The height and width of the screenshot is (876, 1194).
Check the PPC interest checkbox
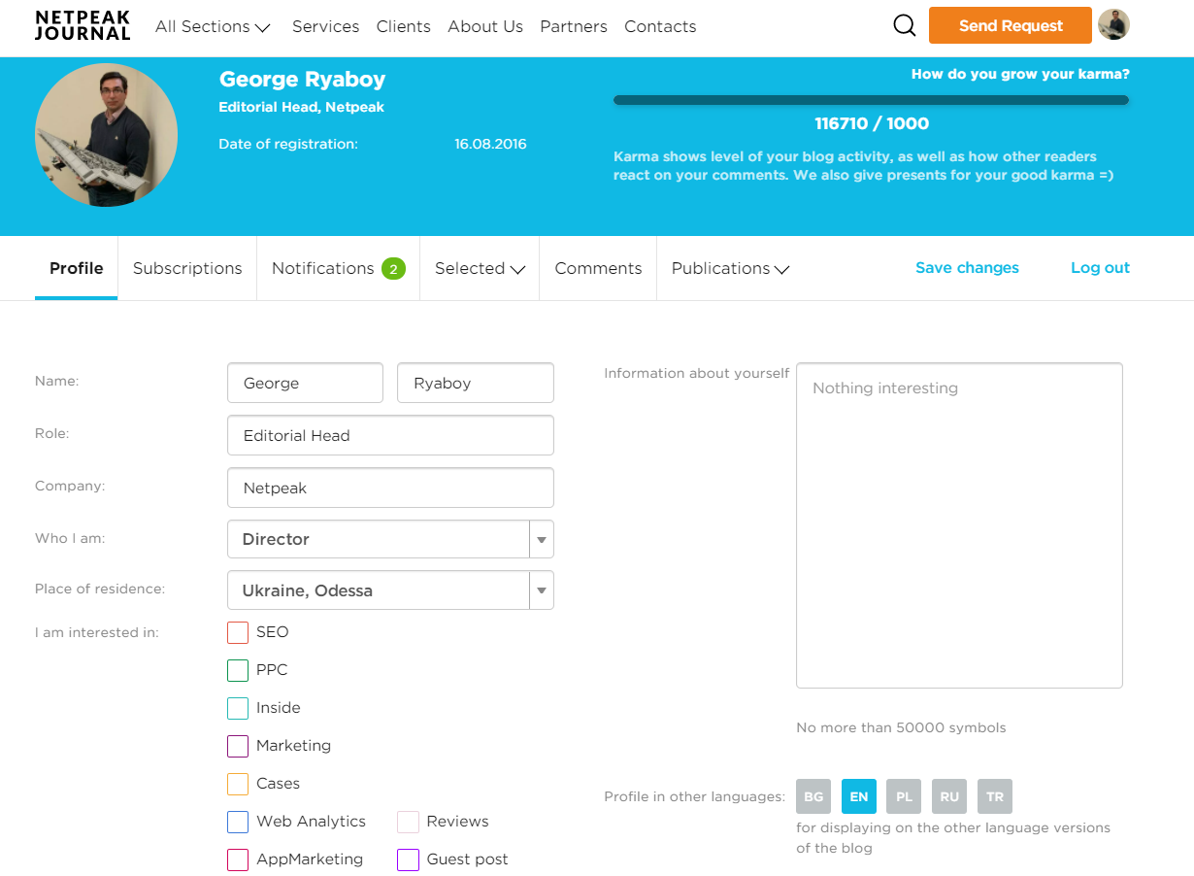[238, 670]
